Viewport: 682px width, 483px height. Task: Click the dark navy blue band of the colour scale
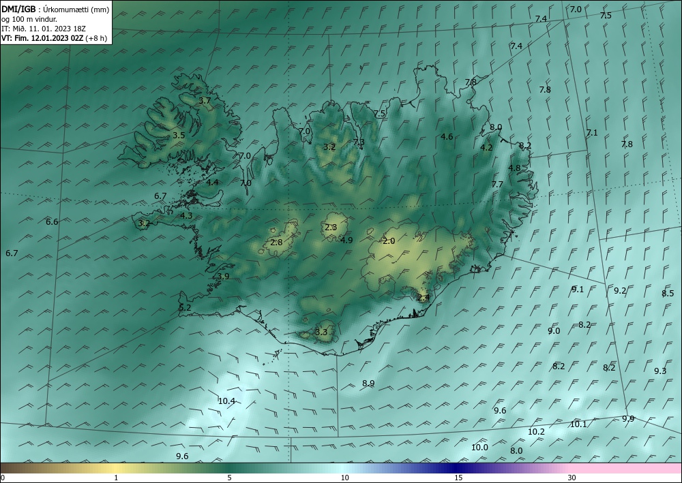coord(454,468)
